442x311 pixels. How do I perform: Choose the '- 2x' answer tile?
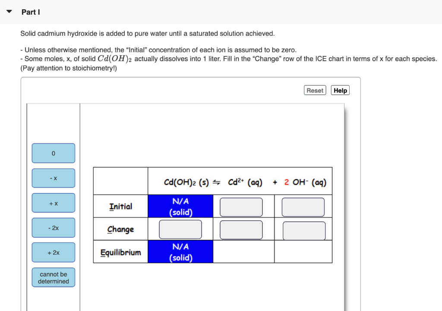point(54,228)
